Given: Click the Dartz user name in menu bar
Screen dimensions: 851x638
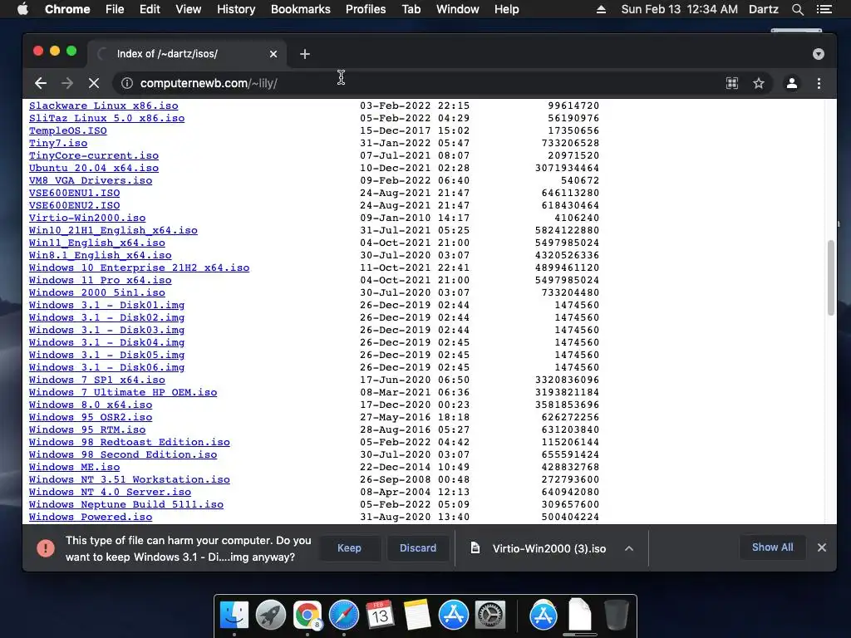Looking at the screenshot, I should (x=764, y=9).
